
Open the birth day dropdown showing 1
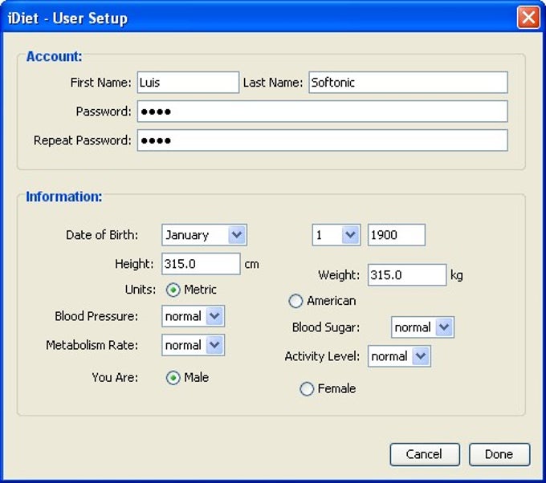336,235
